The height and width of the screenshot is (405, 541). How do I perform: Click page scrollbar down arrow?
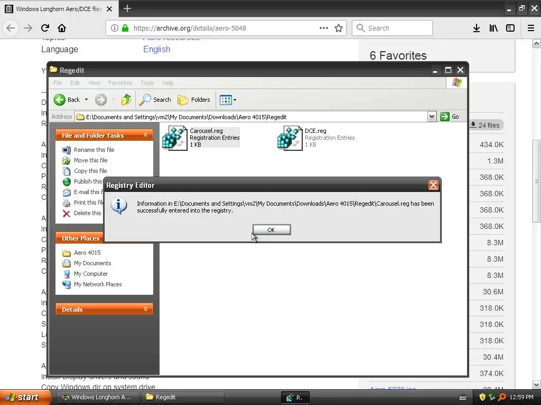point(537,384)
